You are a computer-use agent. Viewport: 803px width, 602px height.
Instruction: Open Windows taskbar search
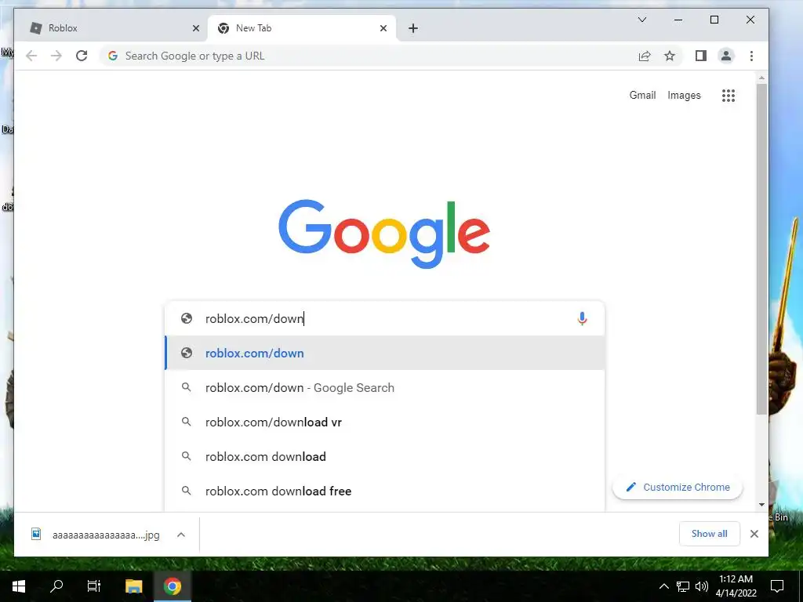56,586
